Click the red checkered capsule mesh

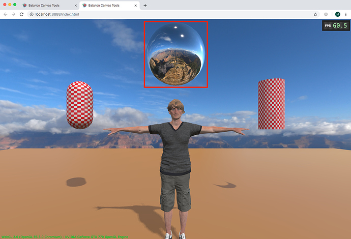click(80, 105)
